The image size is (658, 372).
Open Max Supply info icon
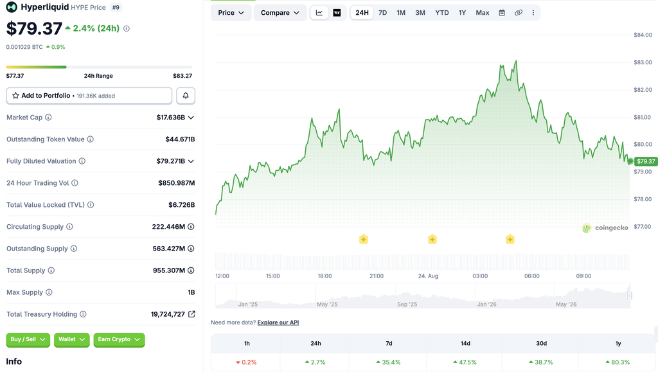pos(49,292)
